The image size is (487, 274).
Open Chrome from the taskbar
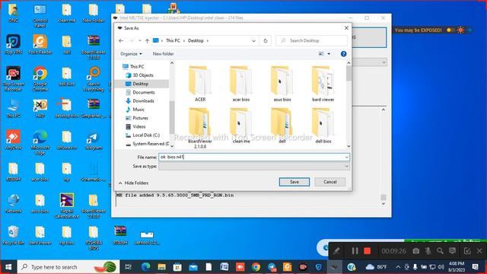point(256,267)
